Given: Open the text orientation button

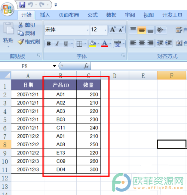Looking at the screenshot, I should click(x=161, y=30).
